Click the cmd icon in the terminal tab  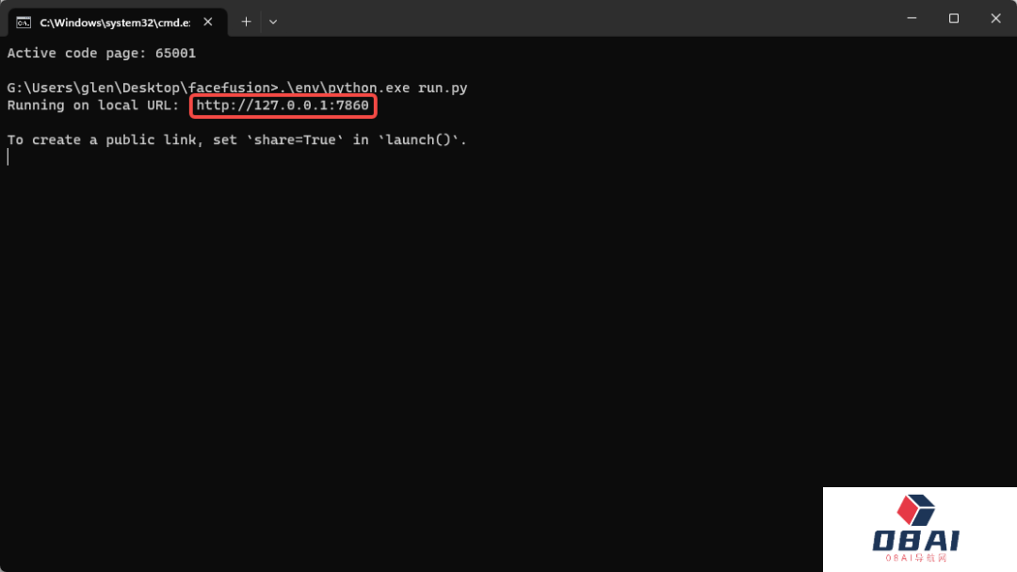[24, 22]
